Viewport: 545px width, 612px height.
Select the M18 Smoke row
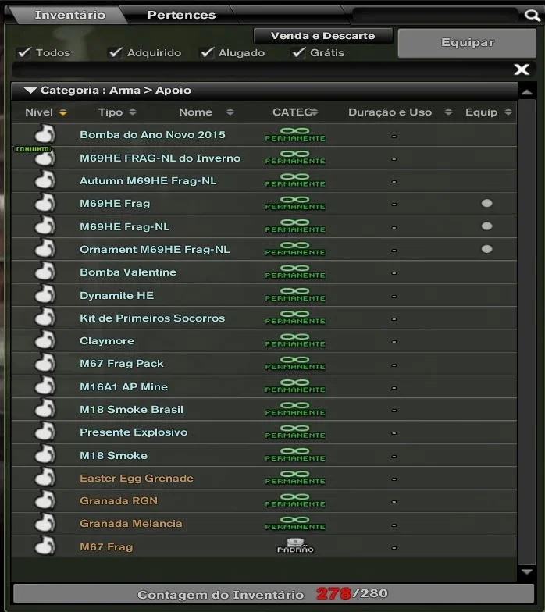(x=264, y=456)
